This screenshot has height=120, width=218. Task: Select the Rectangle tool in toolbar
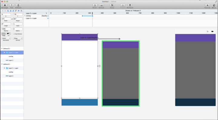tap(5, 5)
